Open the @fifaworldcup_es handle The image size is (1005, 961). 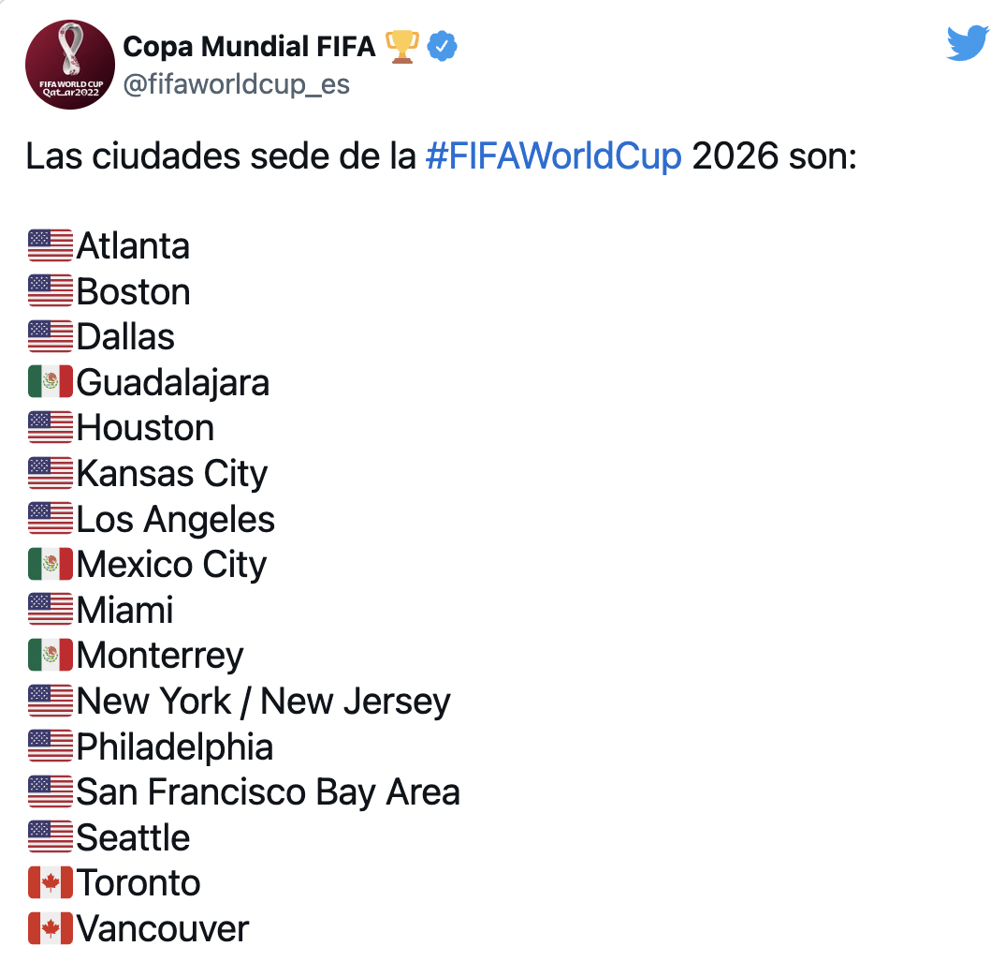[x=237, y=84]
